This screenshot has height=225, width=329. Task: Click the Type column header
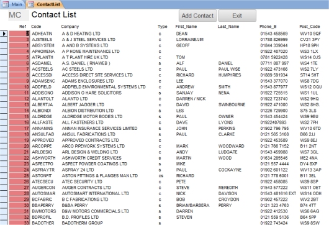163,27
